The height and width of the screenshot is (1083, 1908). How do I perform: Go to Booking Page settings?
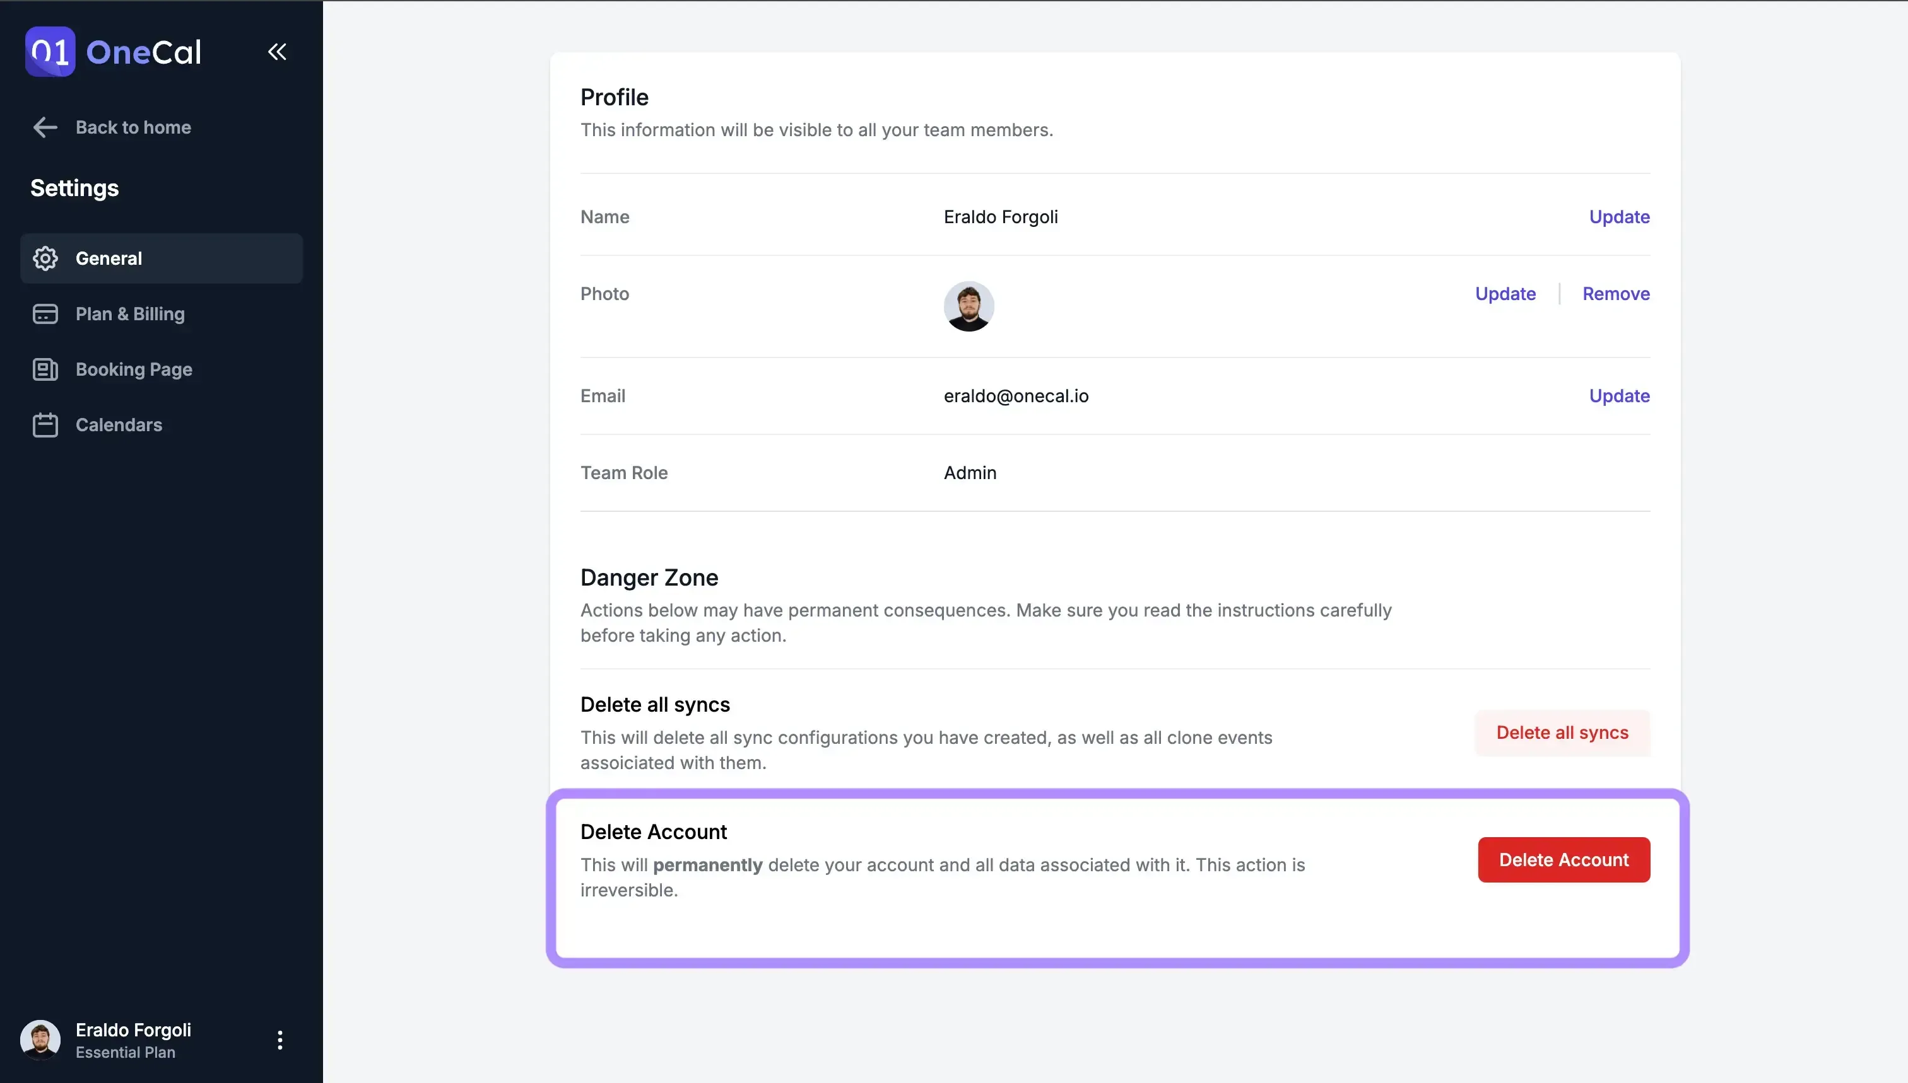point(134,369)
